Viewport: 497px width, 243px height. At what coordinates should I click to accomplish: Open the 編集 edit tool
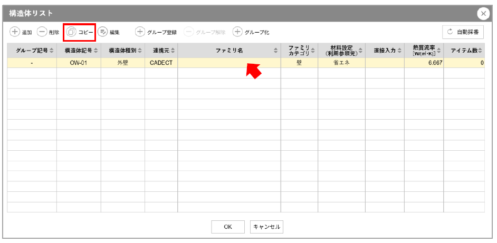tap(103, 32)
